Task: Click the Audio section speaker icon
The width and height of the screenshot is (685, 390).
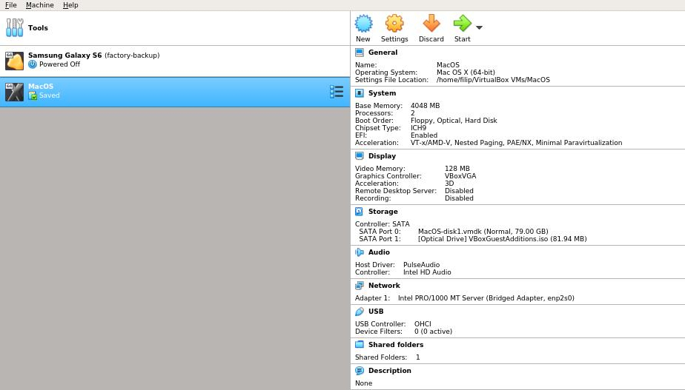Action: point(360,252)
